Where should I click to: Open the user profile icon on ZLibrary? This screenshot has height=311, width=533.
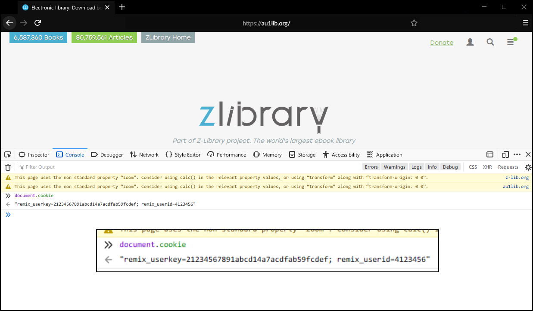(x=470, y=42)
